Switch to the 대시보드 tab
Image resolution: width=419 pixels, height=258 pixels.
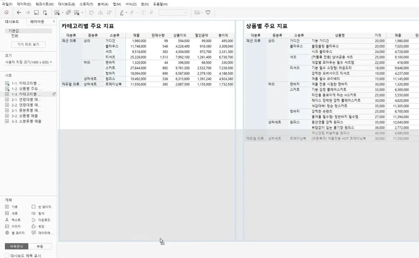pos(12,22)
